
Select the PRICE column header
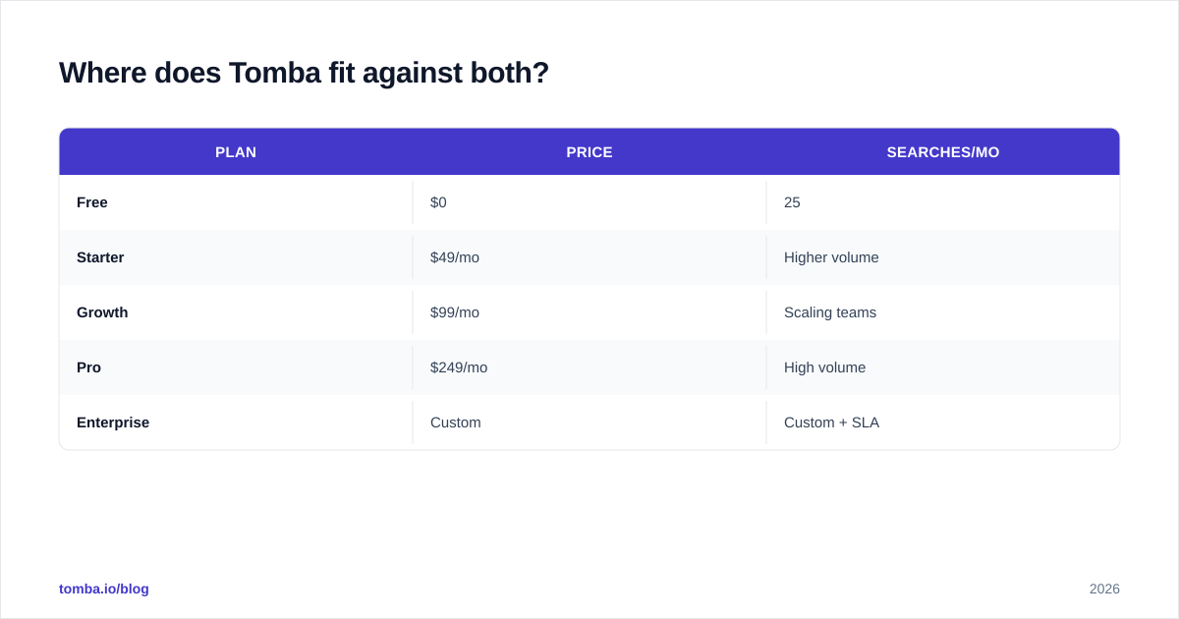[x=589, y=152]
